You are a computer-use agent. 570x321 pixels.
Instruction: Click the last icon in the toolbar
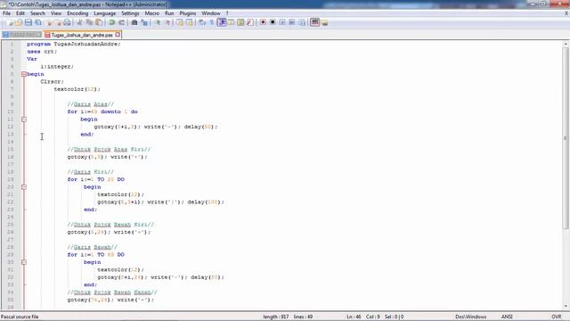[324, 22]
